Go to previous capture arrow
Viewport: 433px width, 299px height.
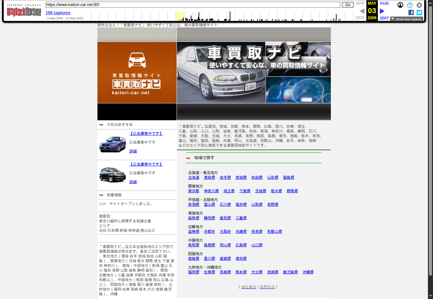(x=362, y=11)
